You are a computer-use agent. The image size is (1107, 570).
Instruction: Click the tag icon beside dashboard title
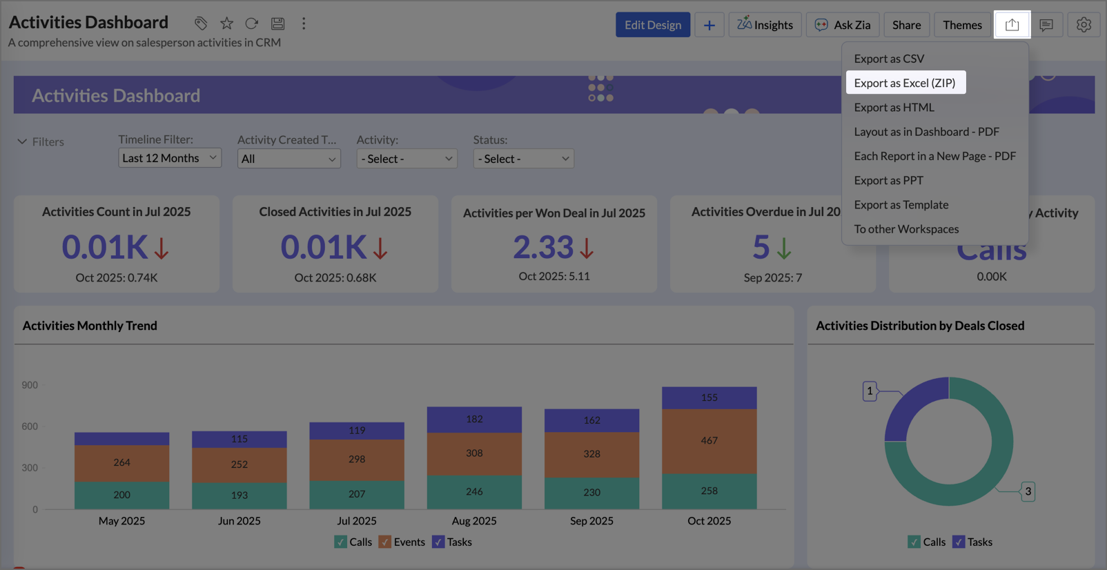click(x=201, y=23)
